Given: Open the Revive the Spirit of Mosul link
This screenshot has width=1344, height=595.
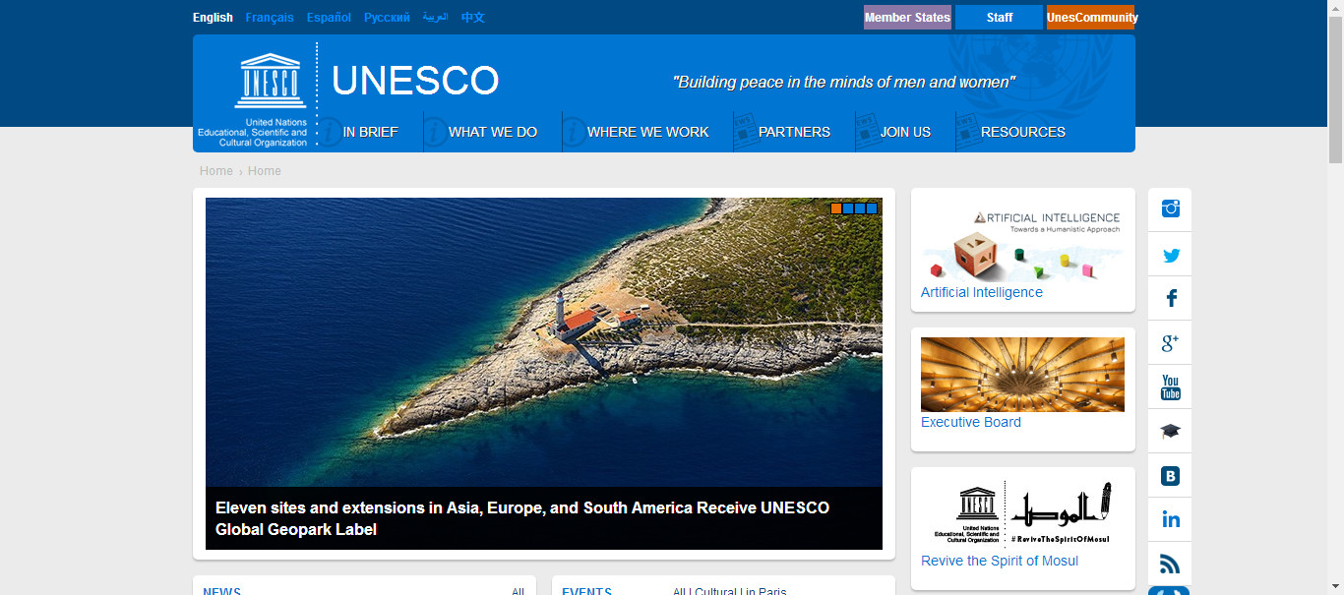Looking at the screenshot, I should pyautogui.click(x=1000, y=561).
